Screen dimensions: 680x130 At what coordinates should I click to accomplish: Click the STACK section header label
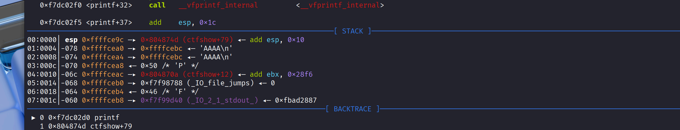click(x=352, y=31)
